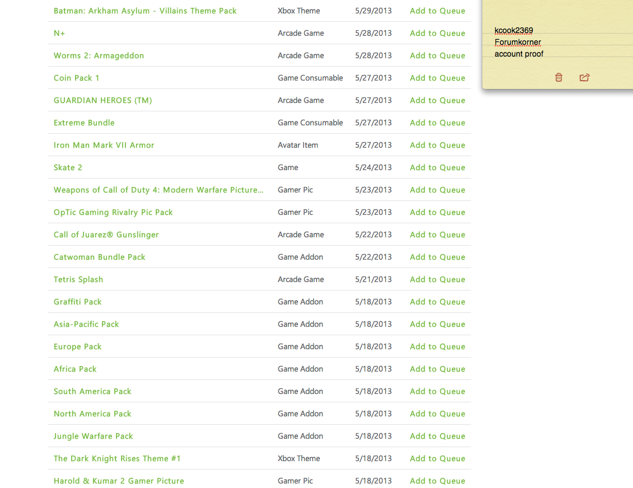
Task: Open Coin Pack 1 link
Action: coord(76,78)
